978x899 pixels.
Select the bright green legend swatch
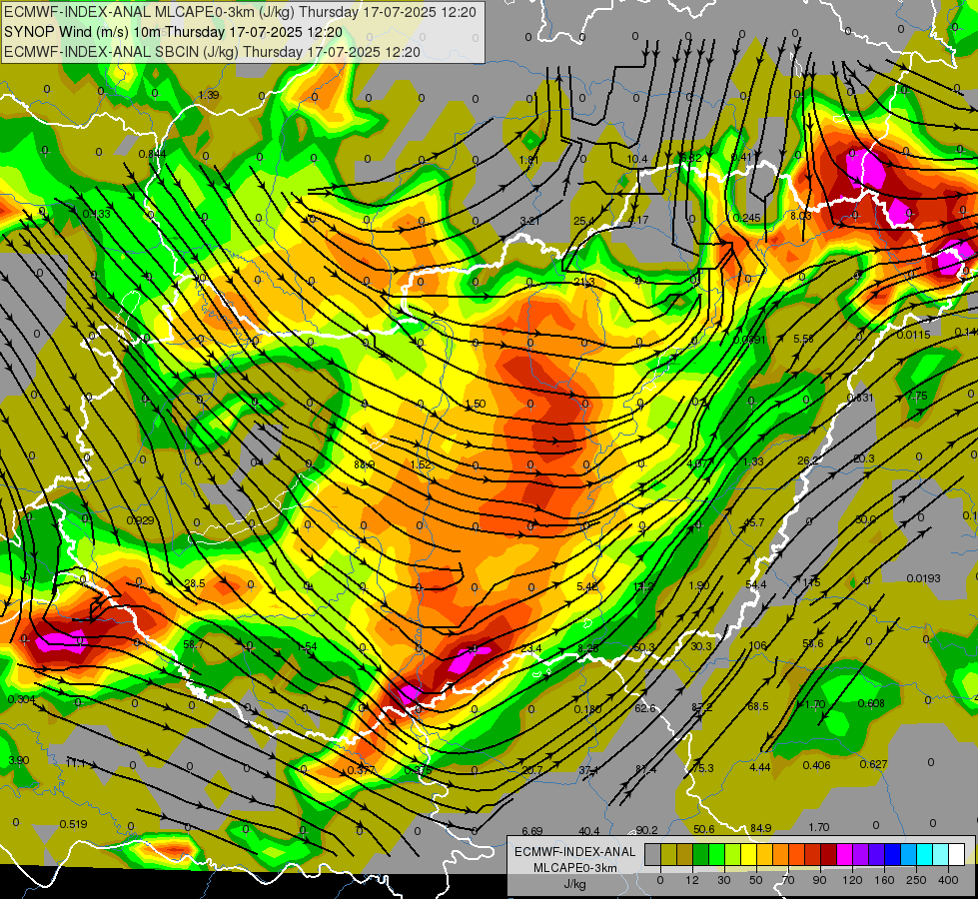coord(716,854)
